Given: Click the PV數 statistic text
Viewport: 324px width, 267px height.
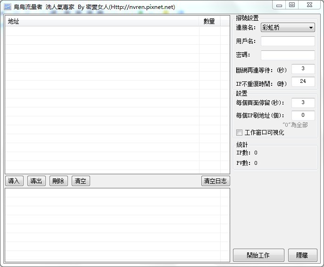Looking at the screenshot, I should pos(247,163).
